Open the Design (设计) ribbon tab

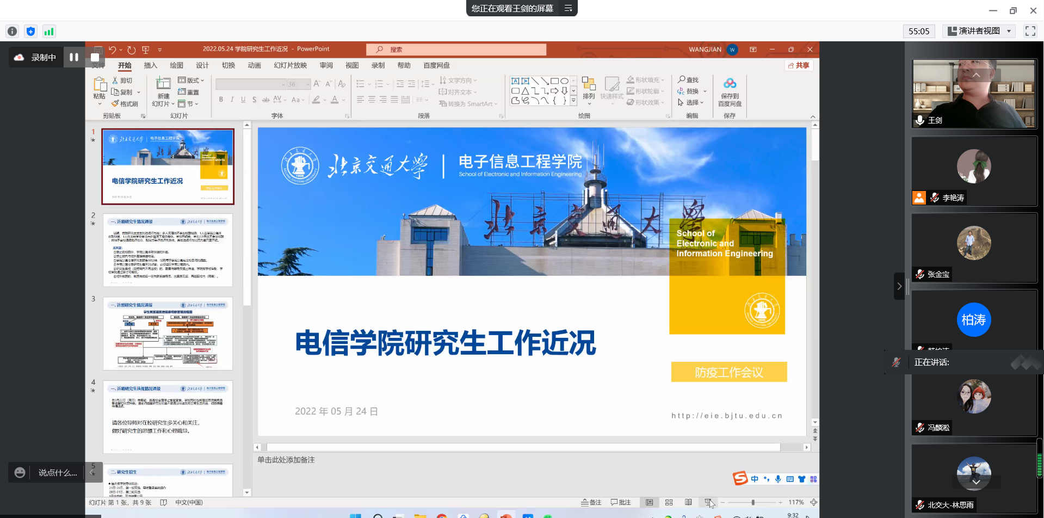[202, 65]
